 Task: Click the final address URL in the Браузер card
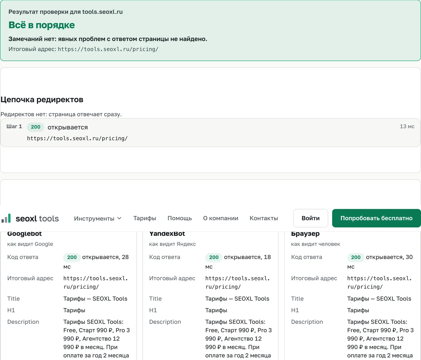pyautogui.click(x=380, y=282)
